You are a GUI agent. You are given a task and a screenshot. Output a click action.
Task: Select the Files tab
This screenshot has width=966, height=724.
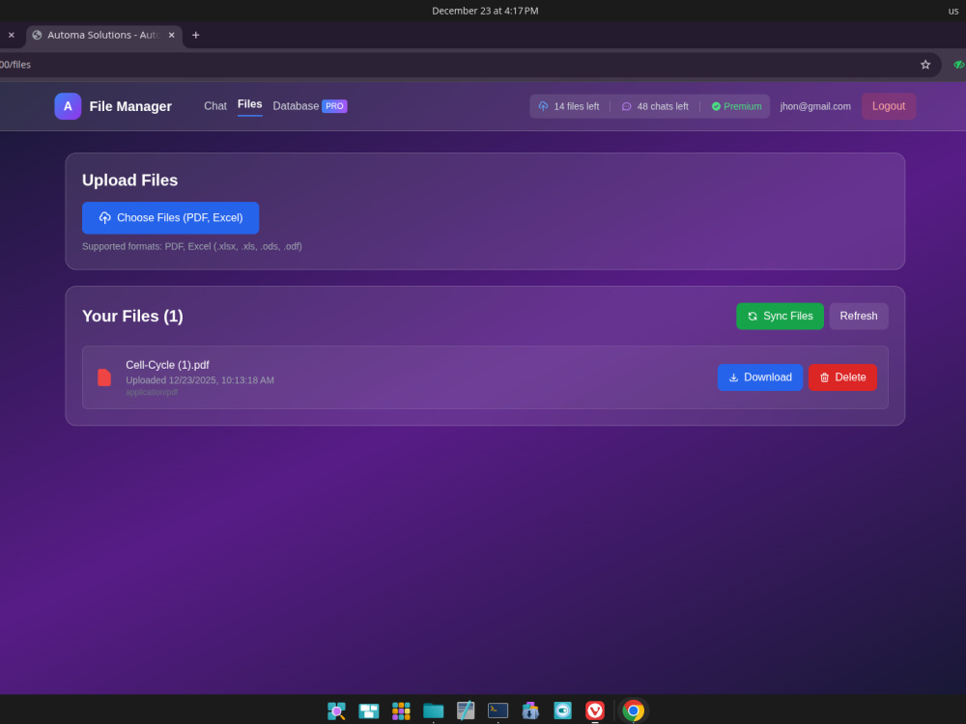pyautogui.click(x=249, y=104)
